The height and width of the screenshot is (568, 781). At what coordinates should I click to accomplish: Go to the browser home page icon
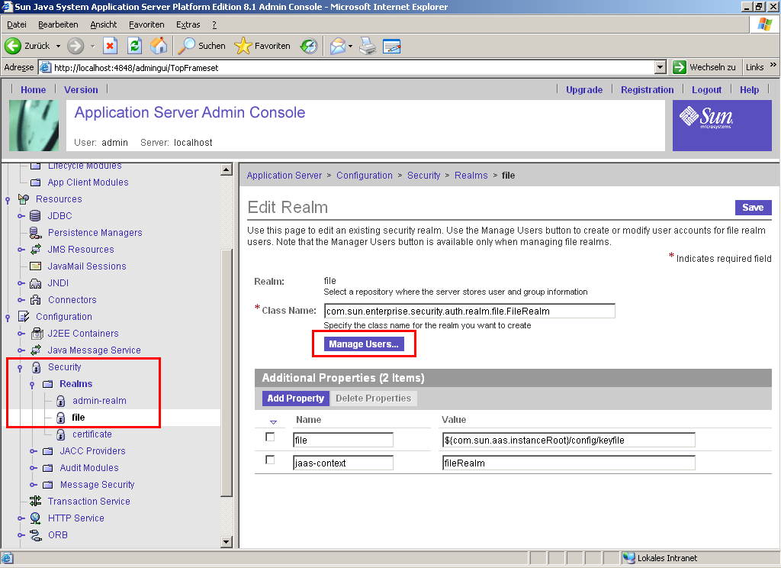pos(159,46)
